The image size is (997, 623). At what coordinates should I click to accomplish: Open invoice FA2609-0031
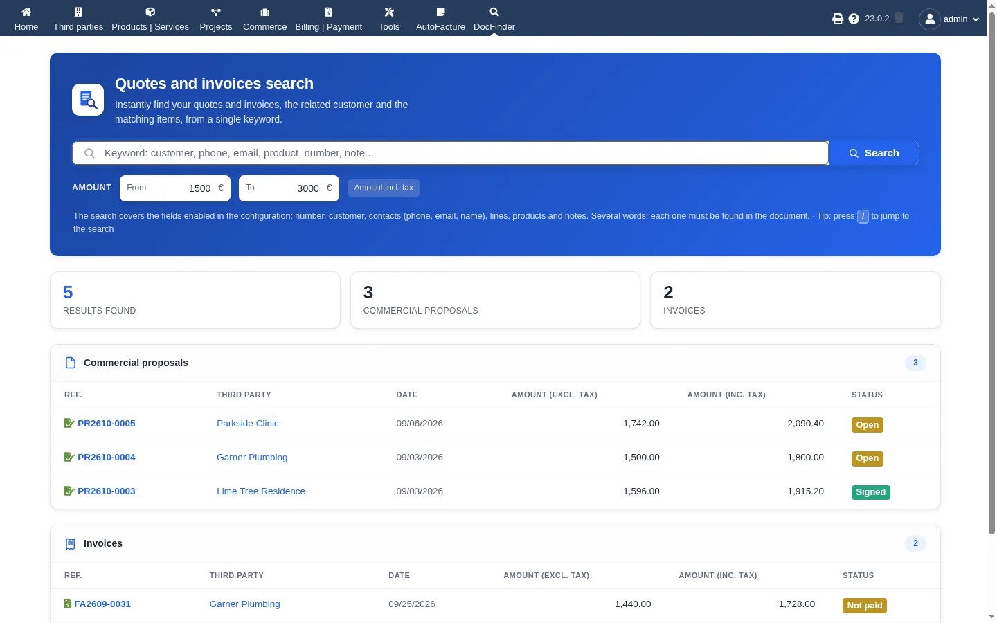coord(102,604)
